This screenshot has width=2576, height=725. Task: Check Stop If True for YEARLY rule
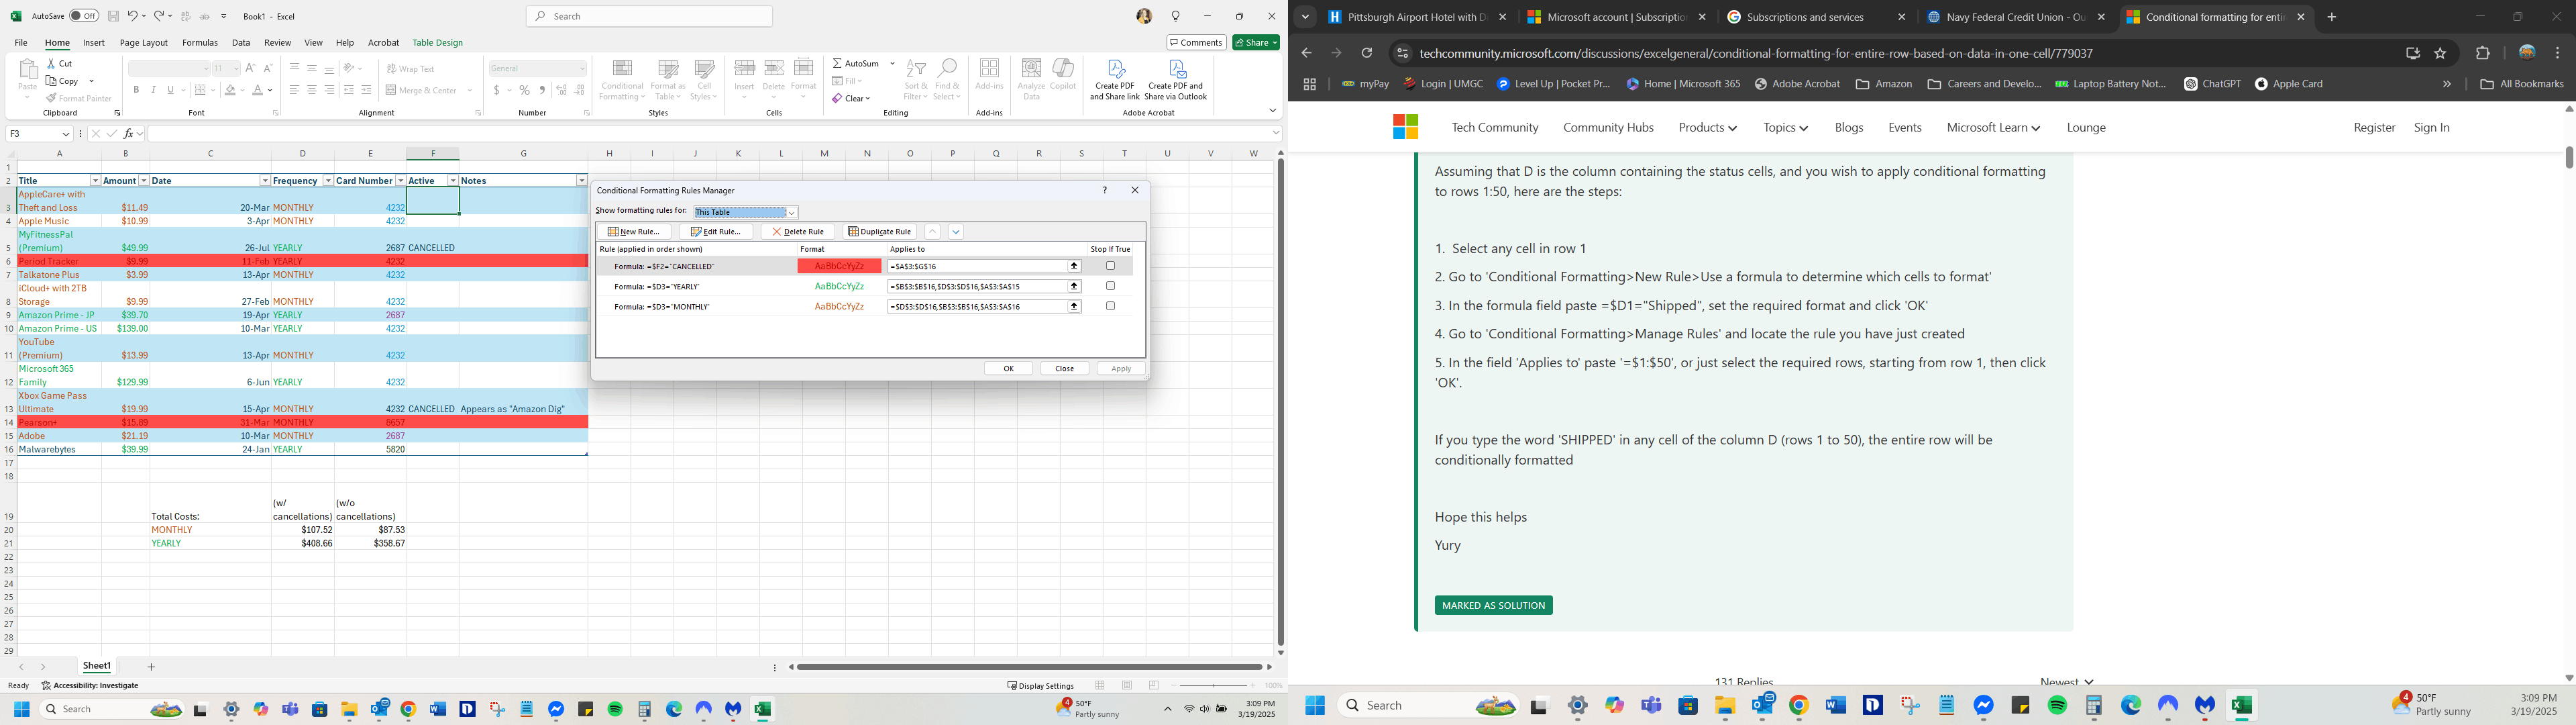coord(1110,287)
